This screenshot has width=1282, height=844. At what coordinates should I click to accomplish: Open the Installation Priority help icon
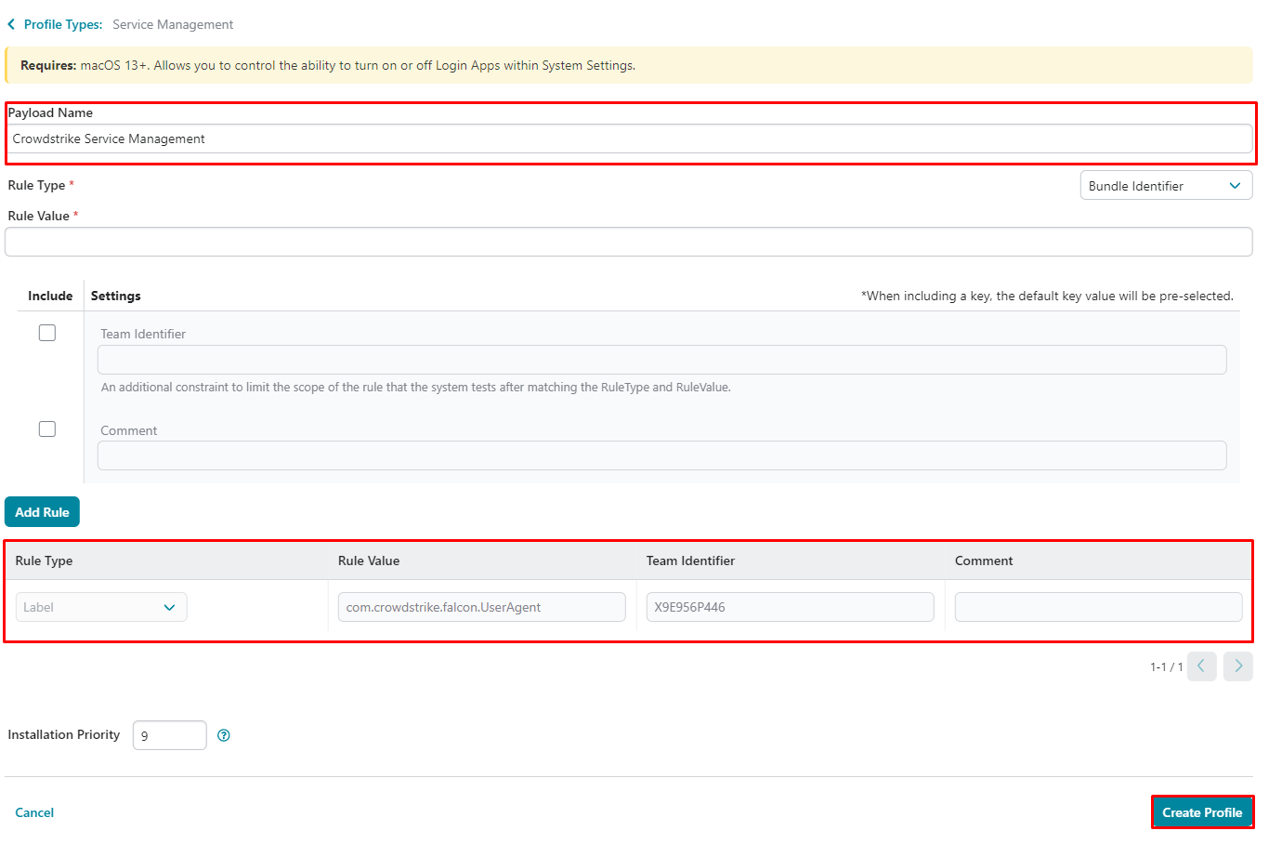coord(224,735)
